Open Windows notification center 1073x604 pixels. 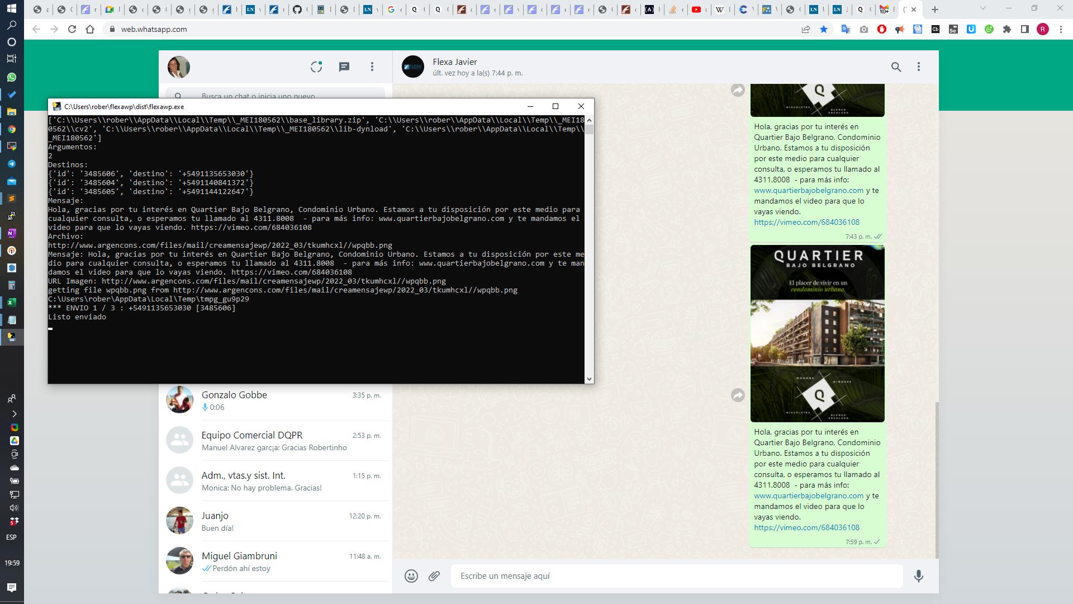(x=11, y=587)
